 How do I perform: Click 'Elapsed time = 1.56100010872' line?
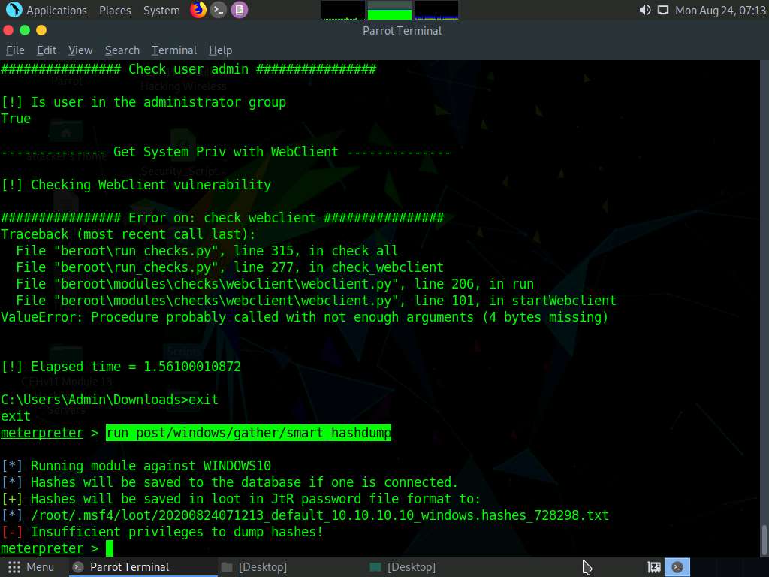point(121,367)
